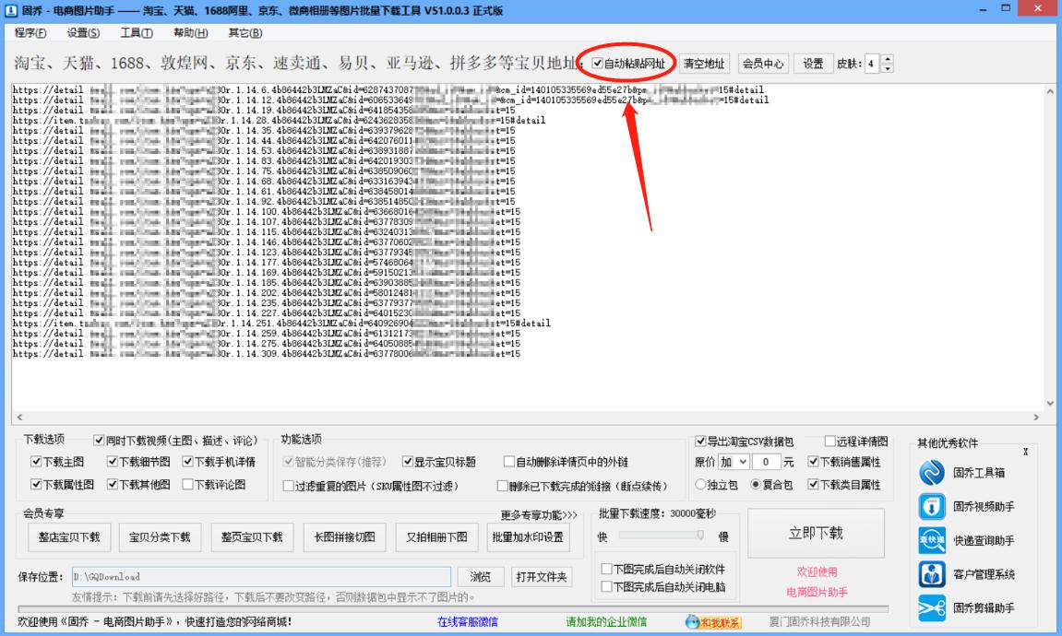The image size is (1062, 636).
Task: Enable 过滤重复的图片 checkbox
Action: [288, 486]
